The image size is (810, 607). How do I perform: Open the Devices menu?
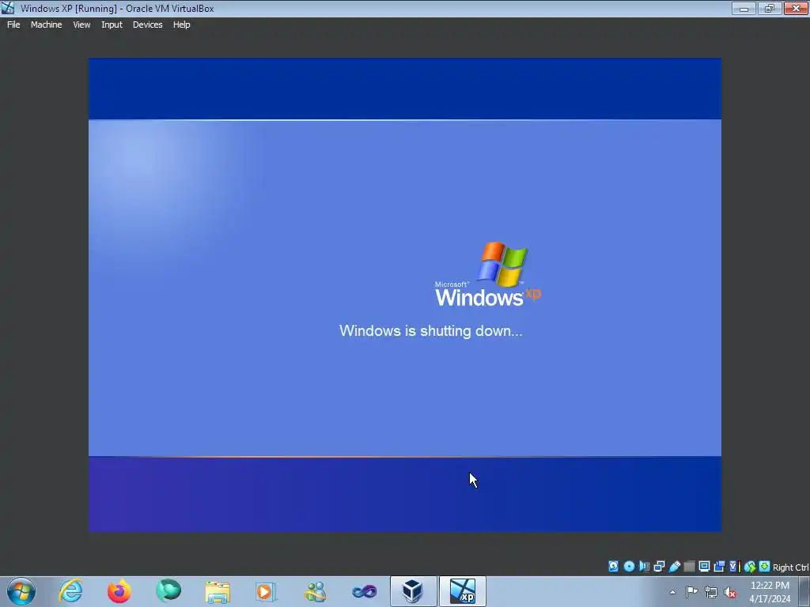tap(147, 25)
